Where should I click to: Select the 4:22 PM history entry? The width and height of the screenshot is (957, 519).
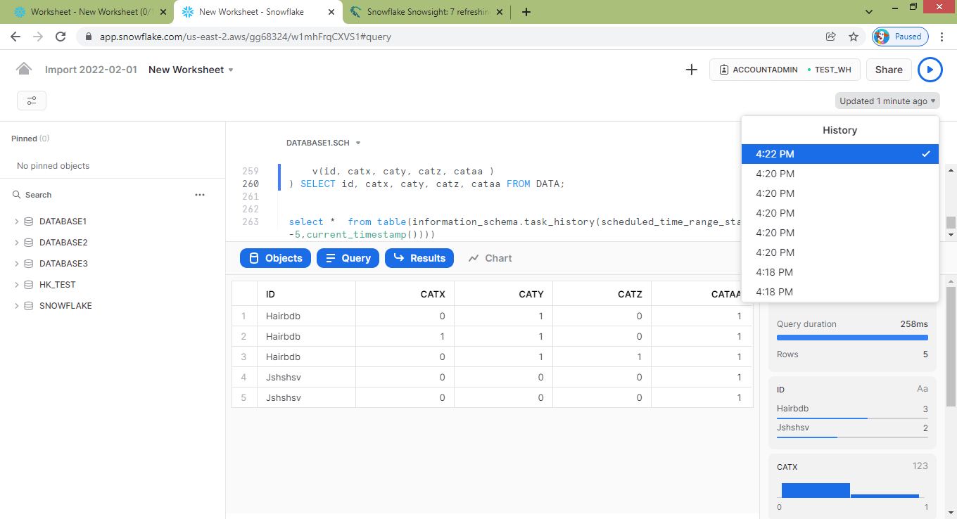[x=840, y=154]
